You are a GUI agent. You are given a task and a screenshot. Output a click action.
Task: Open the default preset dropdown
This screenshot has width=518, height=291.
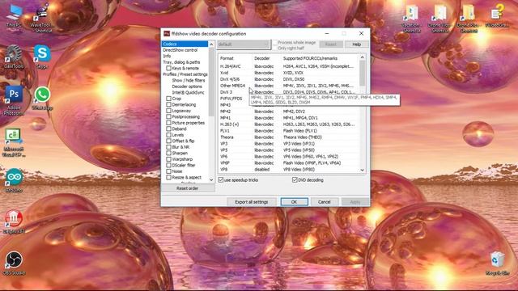pos(244,44)
